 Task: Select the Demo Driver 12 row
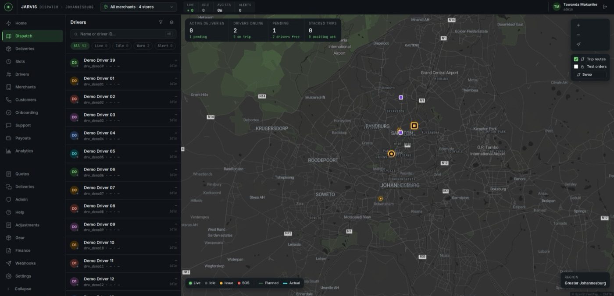click(x=123, y=282)
